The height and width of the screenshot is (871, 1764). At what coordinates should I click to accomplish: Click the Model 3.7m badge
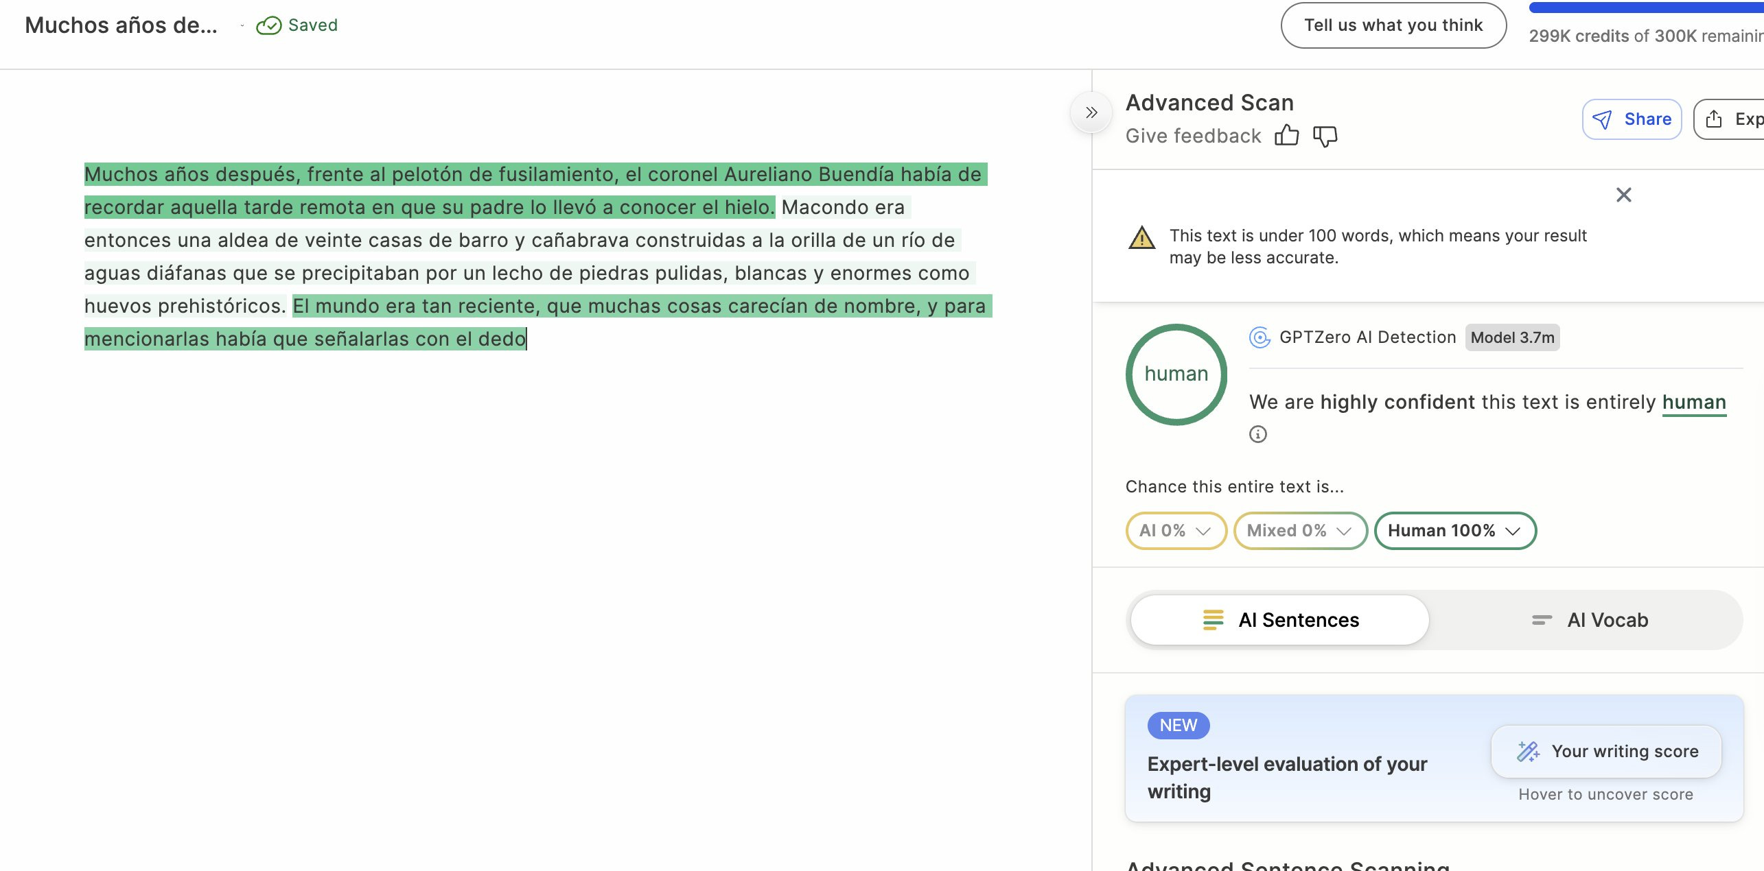(x=1512, y=337)
